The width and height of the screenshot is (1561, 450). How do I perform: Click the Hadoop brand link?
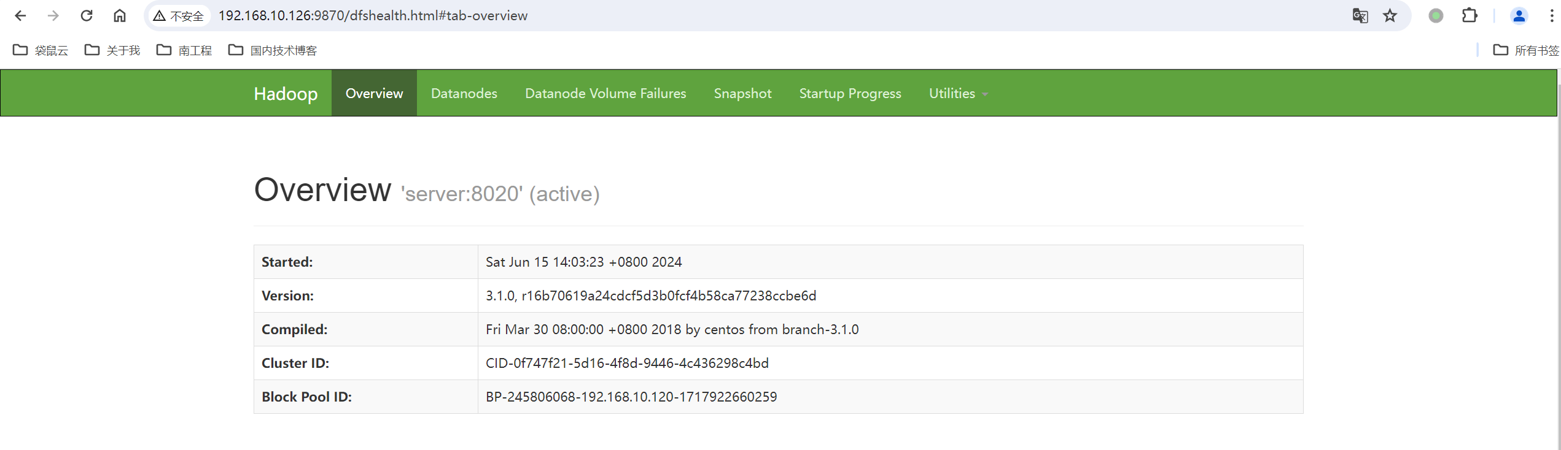286,93
